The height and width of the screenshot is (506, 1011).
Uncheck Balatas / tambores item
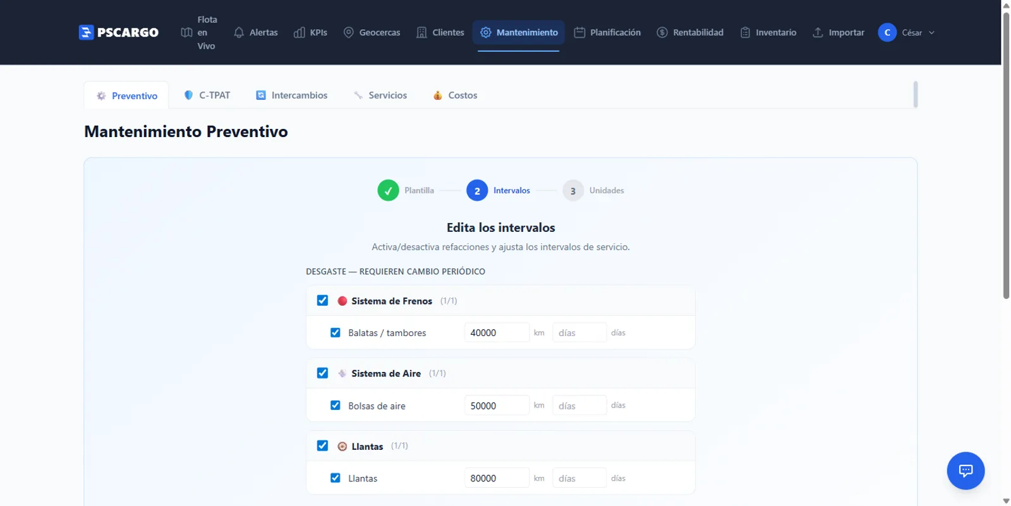336,333
